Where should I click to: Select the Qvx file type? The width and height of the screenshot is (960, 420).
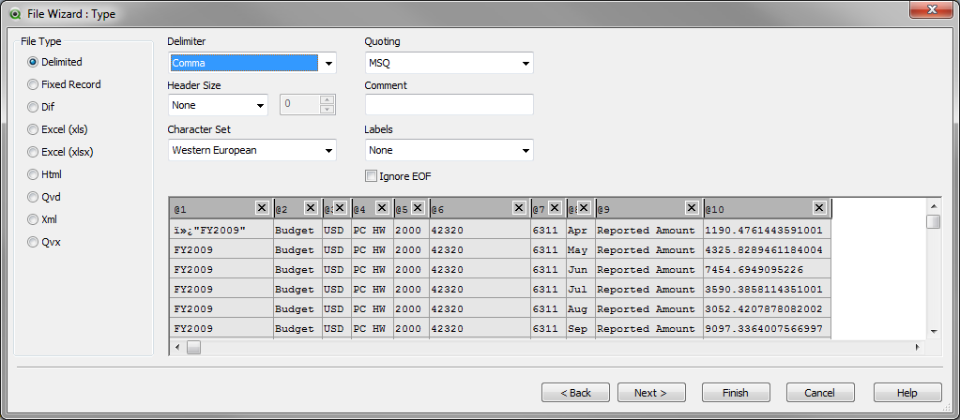tap(43, 242)
